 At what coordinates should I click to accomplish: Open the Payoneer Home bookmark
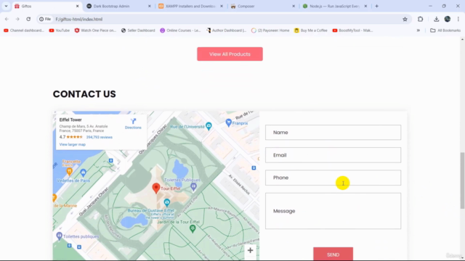(x=270, y=30)
